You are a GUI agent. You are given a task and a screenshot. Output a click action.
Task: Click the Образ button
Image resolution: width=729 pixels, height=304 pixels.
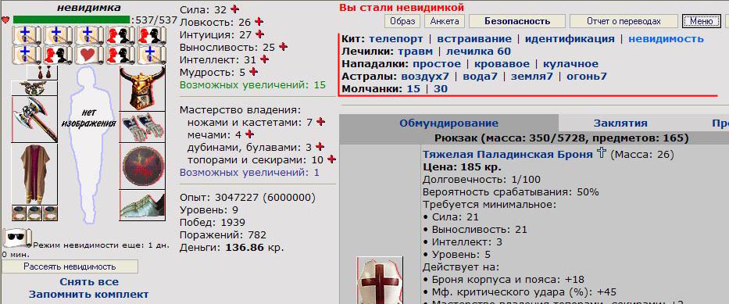(x=402, y=21)
